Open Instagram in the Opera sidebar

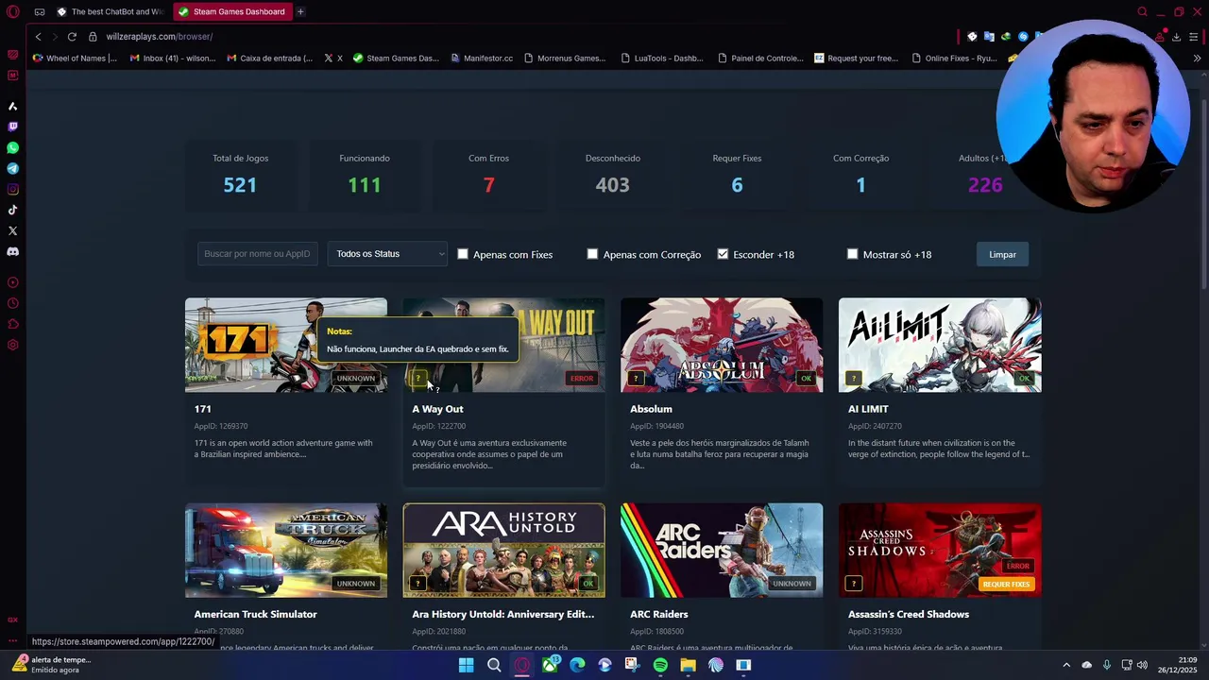coord(13,189)
